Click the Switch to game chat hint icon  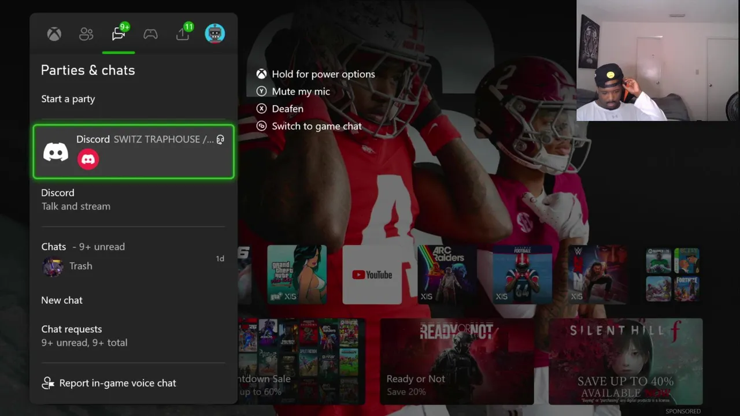click(262, 126)
